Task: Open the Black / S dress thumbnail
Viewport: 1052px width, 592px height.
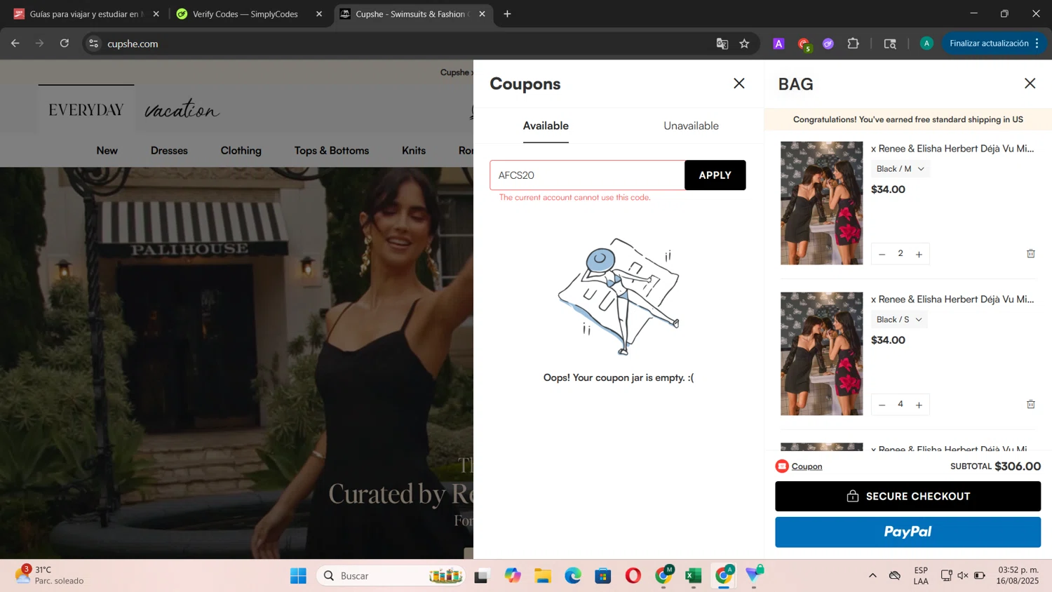Action: pyautogui.click(x=821, y=354)
